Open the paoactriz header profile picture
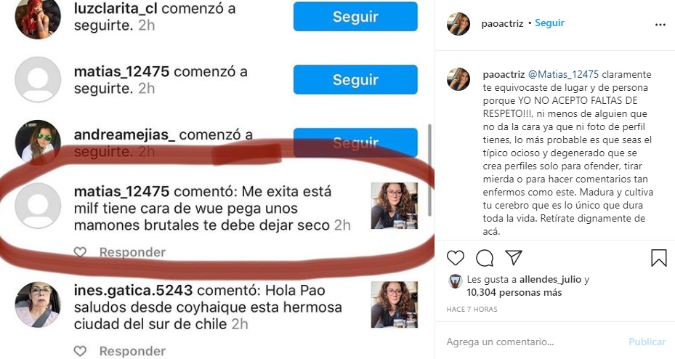This screenshot has height=359, width=675. pos(458,24)
